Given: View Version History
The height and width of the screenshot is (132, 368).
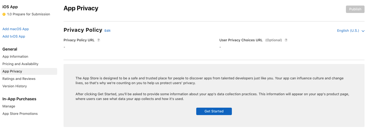Looking at the screenshot, I should [x=15, y=86].
